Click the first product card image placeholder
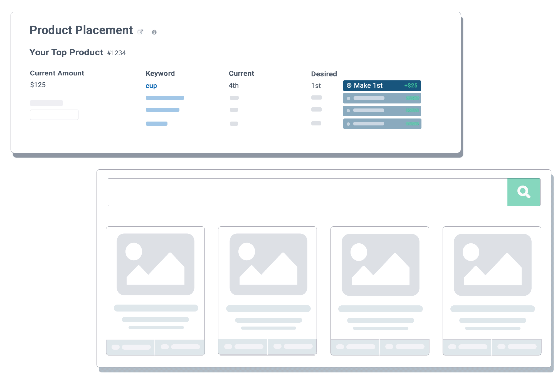 pos(155,264)
